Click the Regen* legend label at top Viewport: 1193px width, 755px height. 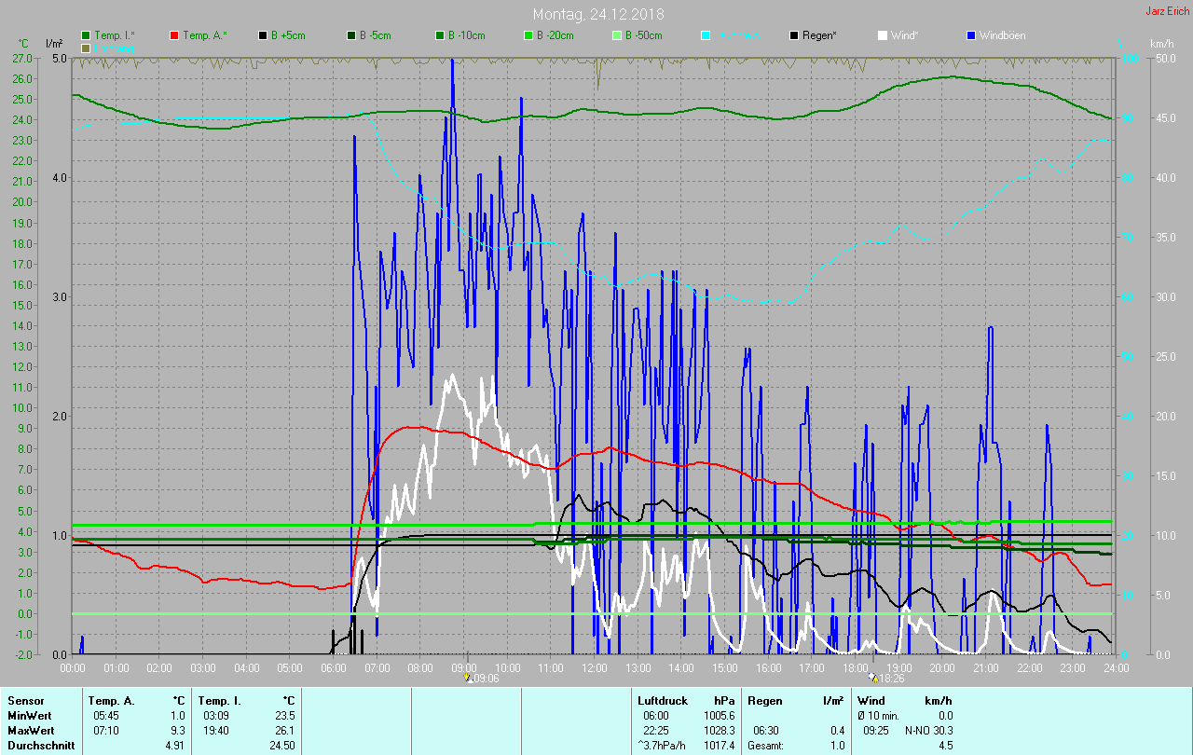pyautogui.click(x=819, y=35)
